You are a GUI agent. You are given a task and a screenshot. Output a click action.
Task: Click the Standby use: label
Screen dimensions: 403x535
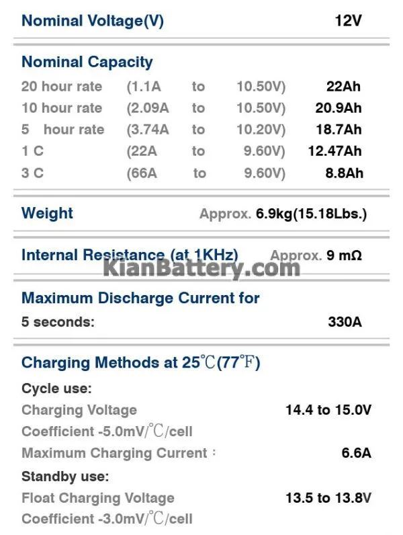65,477
